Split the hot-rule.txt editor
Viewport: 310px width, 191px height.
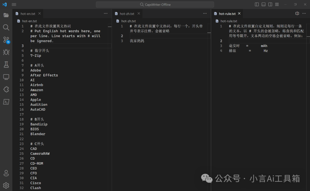[297, 13]
